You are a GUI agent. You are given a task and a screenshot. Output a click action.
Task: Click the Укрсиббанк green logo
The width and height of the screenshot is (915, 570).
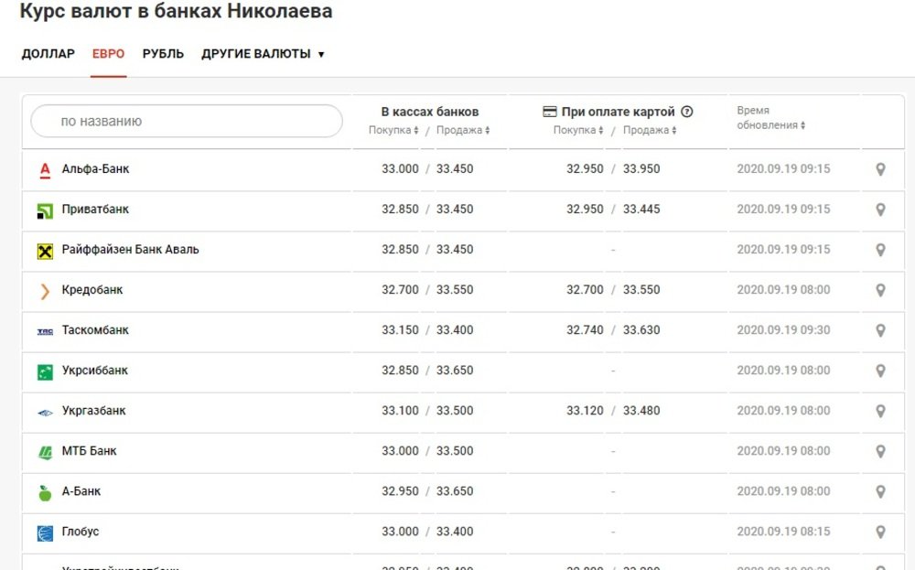pos(45,371)
